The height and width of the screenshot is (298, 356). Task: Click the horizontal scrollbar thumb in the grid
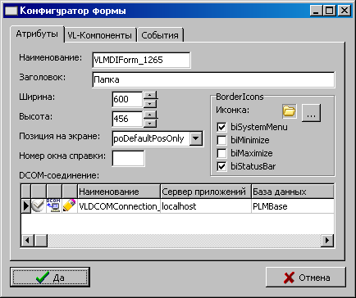click(x=41, y=241)
